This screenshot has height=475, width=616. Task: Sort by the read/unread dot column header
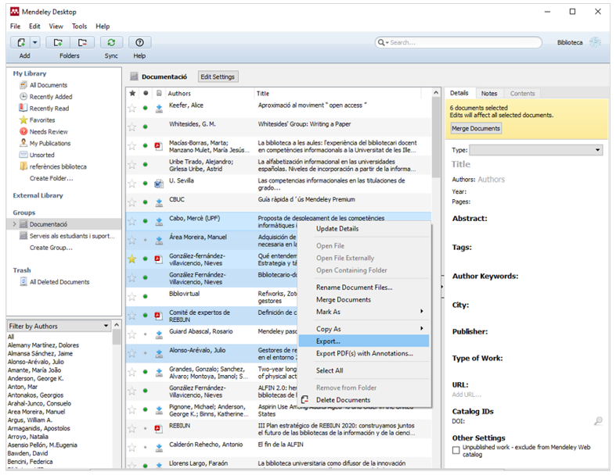146,93
